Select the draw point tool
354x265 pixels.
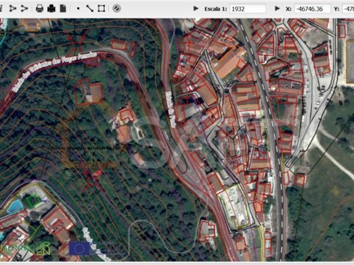coord(78,8)
